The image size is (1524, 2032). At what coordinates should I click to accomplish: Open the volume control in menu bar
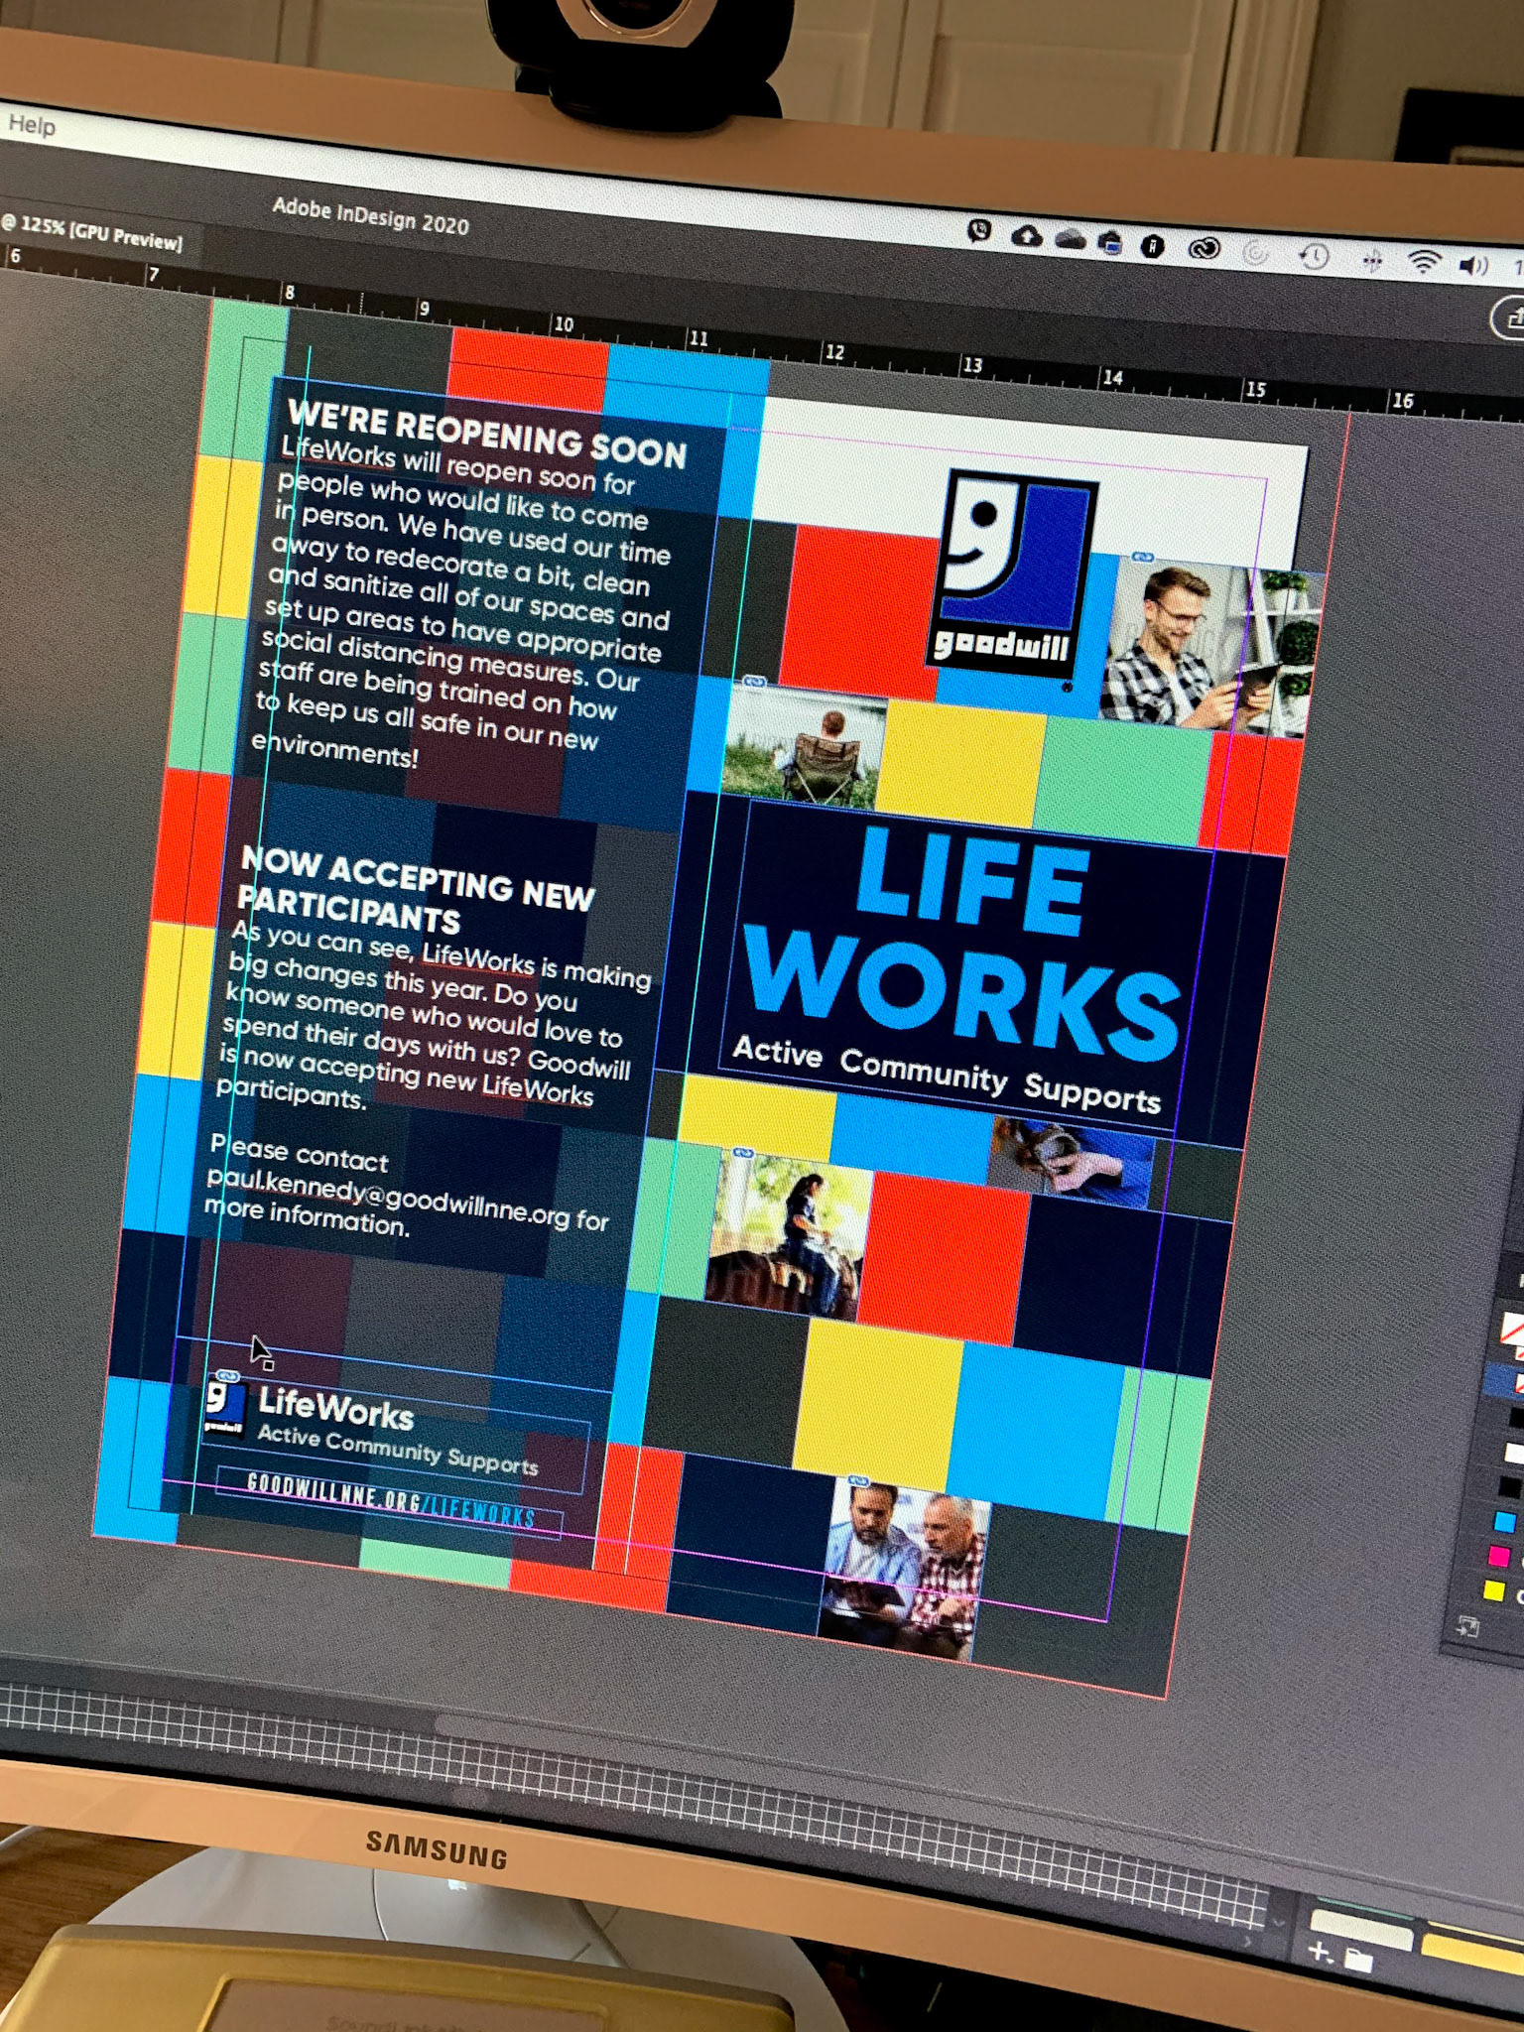(1473, 265)
